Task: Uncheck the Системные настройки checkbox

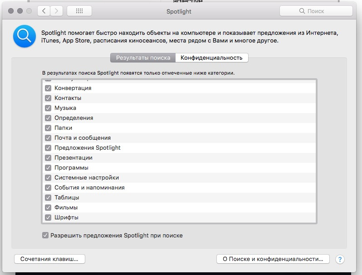Action: (x=48, y=178)
